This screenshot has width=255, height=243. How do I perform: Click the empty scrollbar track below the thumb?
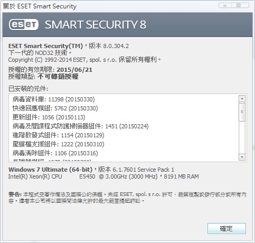point(242,137)
